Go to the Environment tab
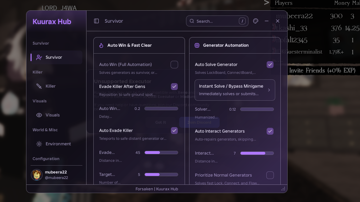 (x=57, y=144)
